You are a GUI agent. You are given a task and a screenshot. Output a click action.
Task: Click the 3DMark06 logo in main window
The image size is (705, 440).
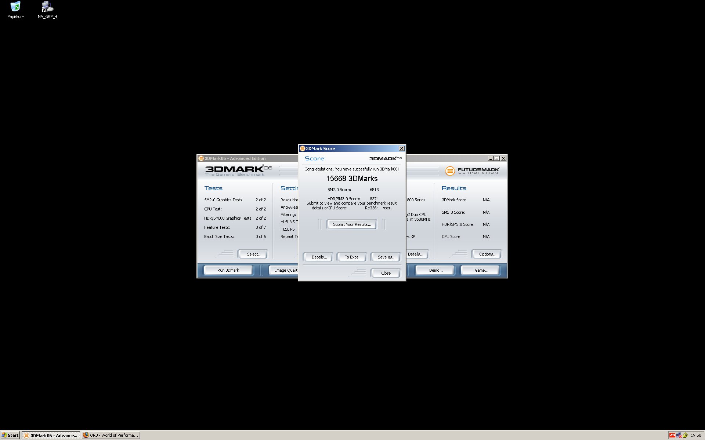(239, 170)
